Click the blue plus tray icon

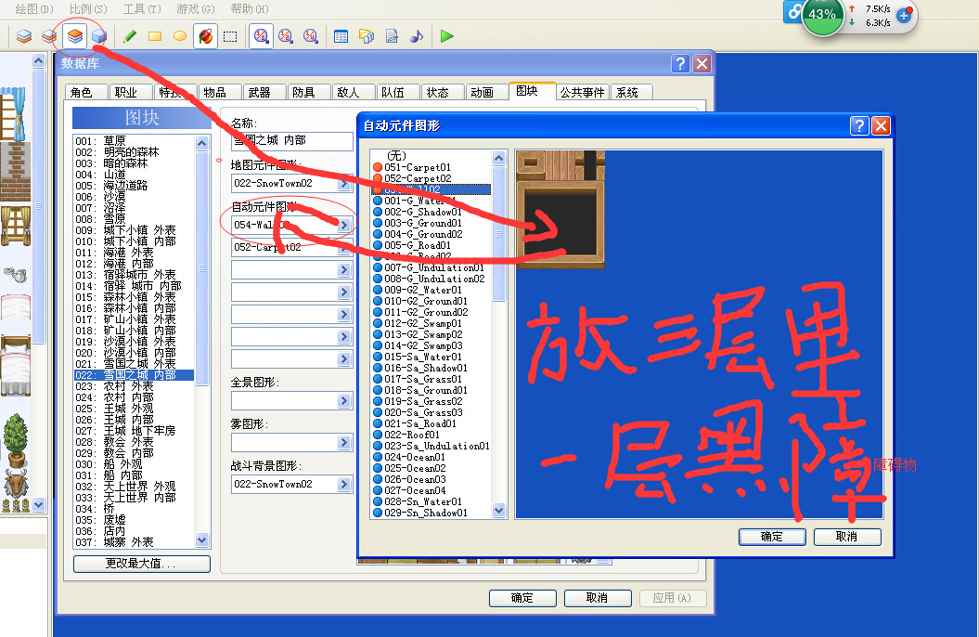(904, 16)
